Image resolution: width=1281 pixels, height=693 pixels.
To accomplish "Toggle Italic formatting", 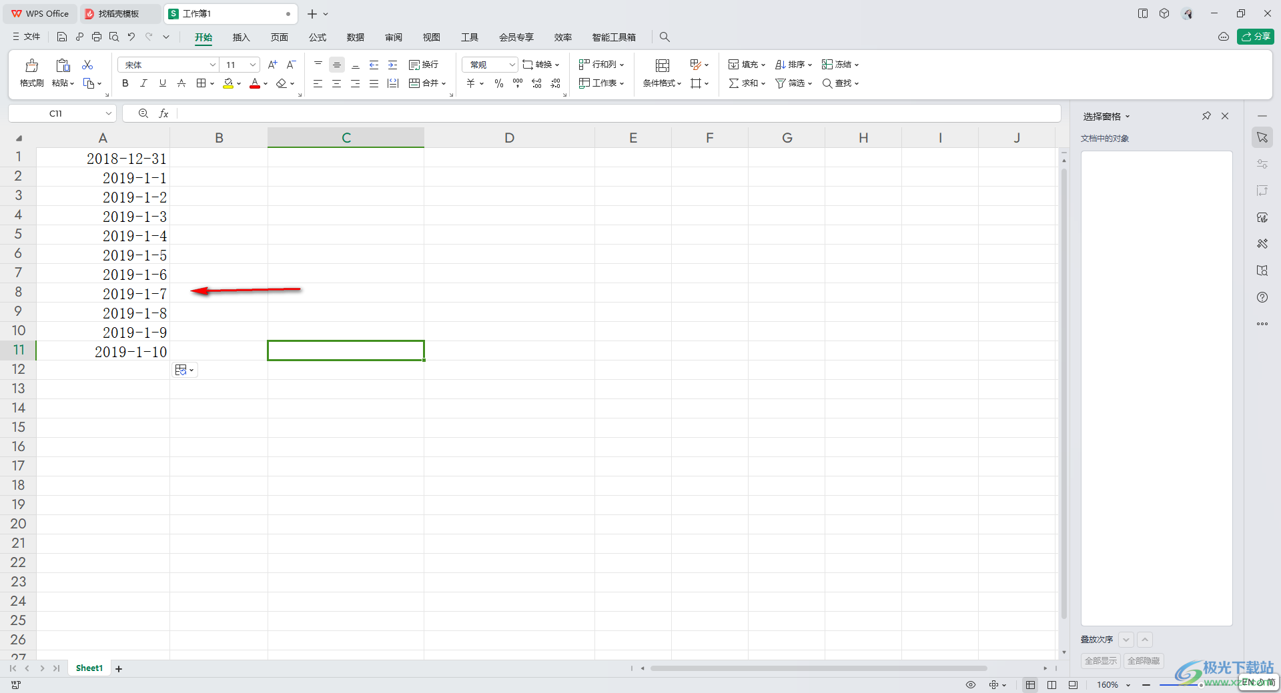I will click(x=143, y=83).
